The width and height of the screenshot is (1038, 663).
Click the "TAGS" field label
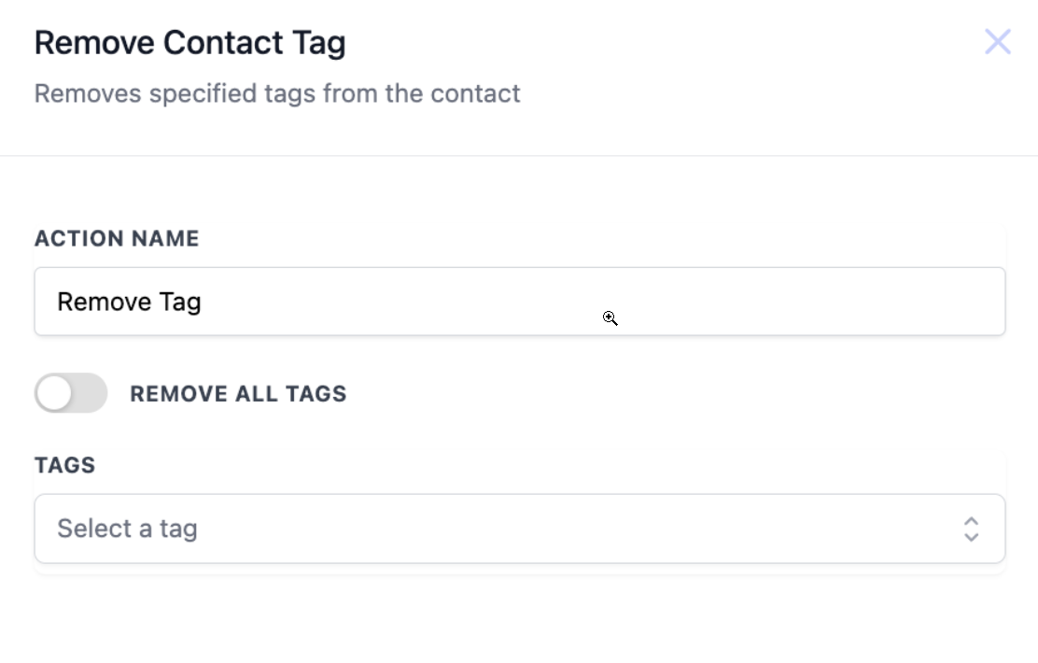(x=65, y=465)
